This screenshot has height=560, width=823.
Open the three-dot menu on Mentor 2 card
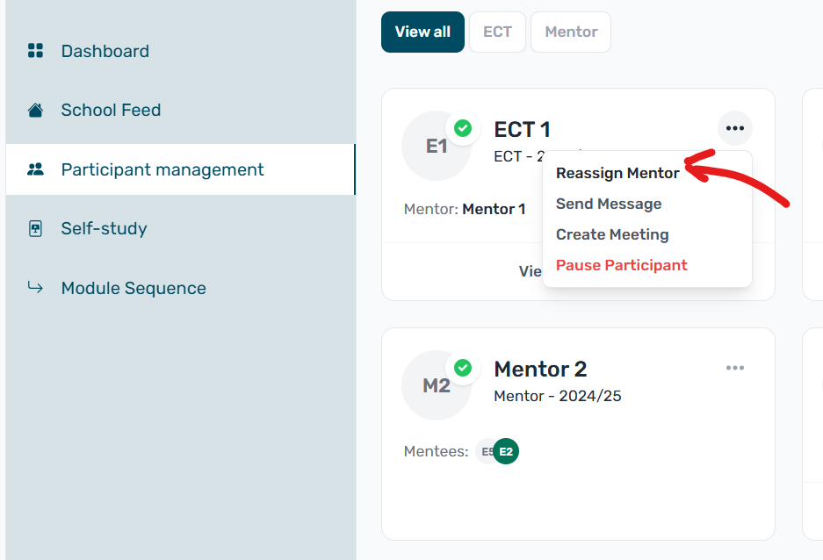pyautogui.click(x=735, y=368)
